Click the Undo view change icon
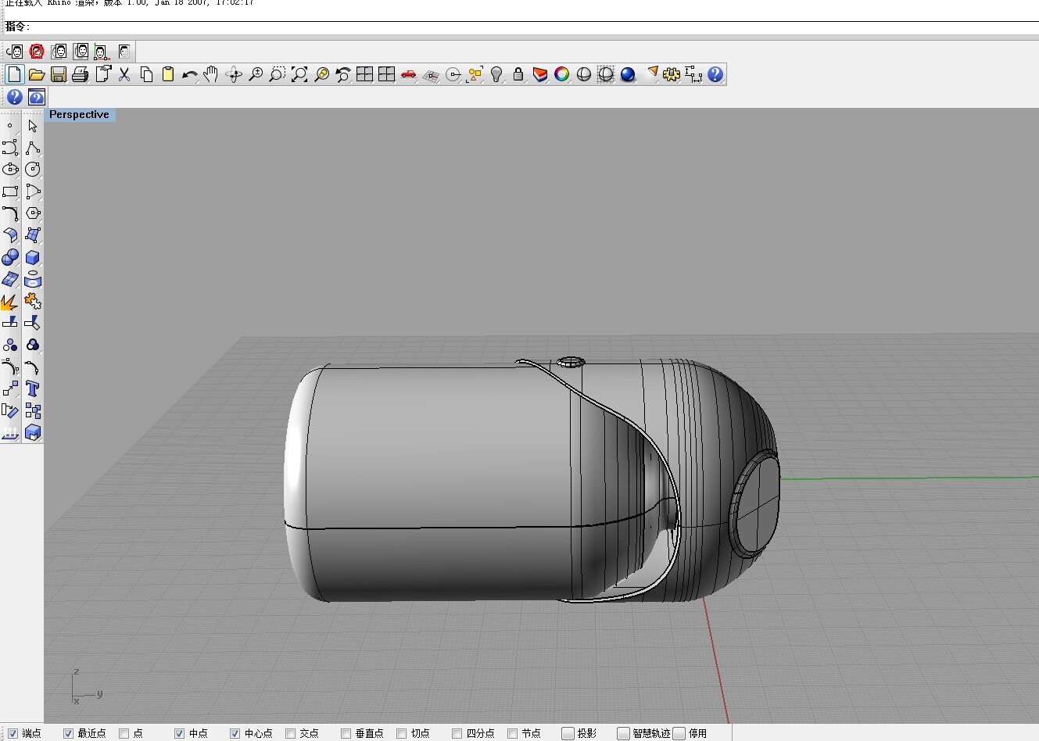 coord(342,74)
